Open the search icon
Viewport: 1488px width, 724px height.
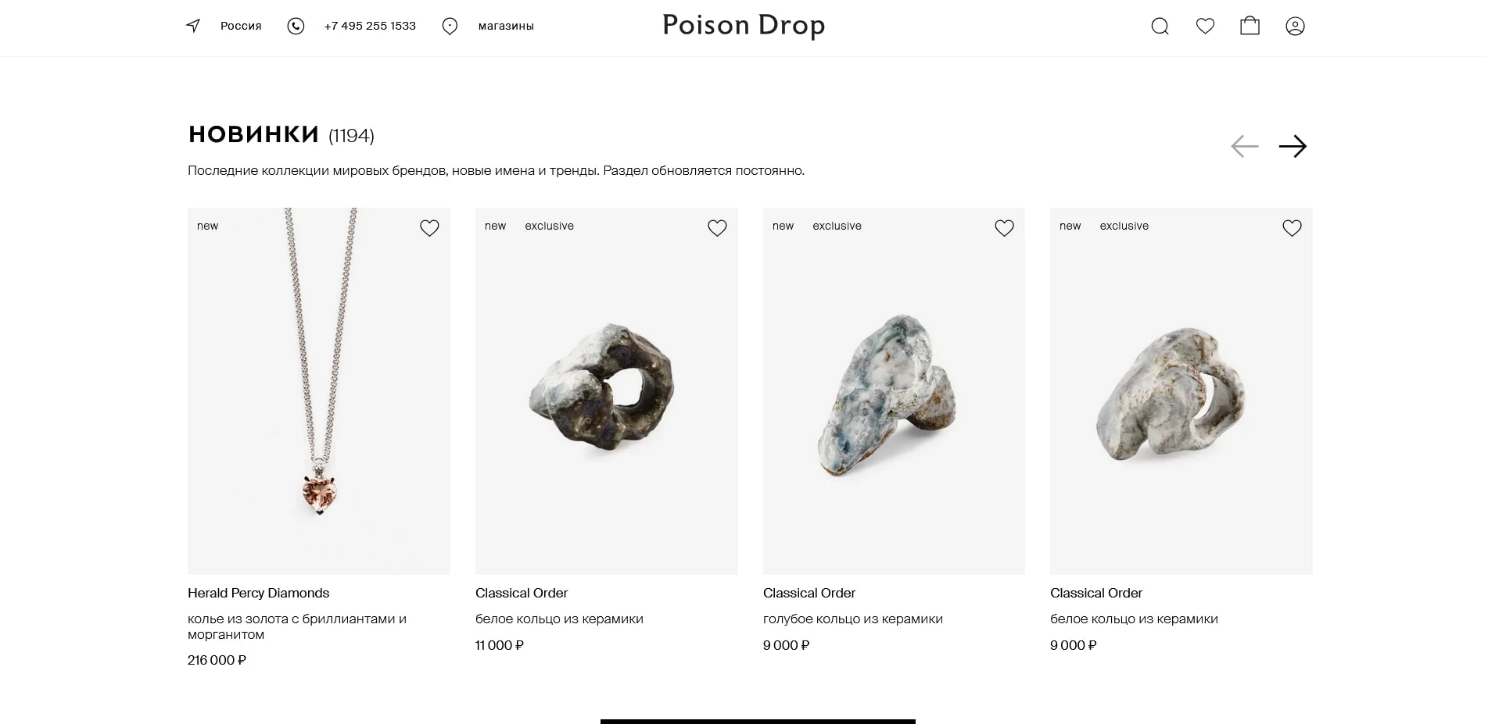pyautogui.click(x=1160, y=26)
